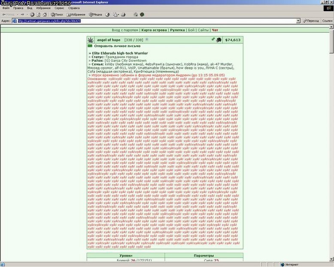
Task: Click the Уровни table header
Action: click(x=126, y=255)
